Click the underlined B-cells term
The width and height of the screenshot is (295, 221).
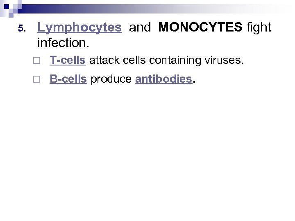point(68,79)
